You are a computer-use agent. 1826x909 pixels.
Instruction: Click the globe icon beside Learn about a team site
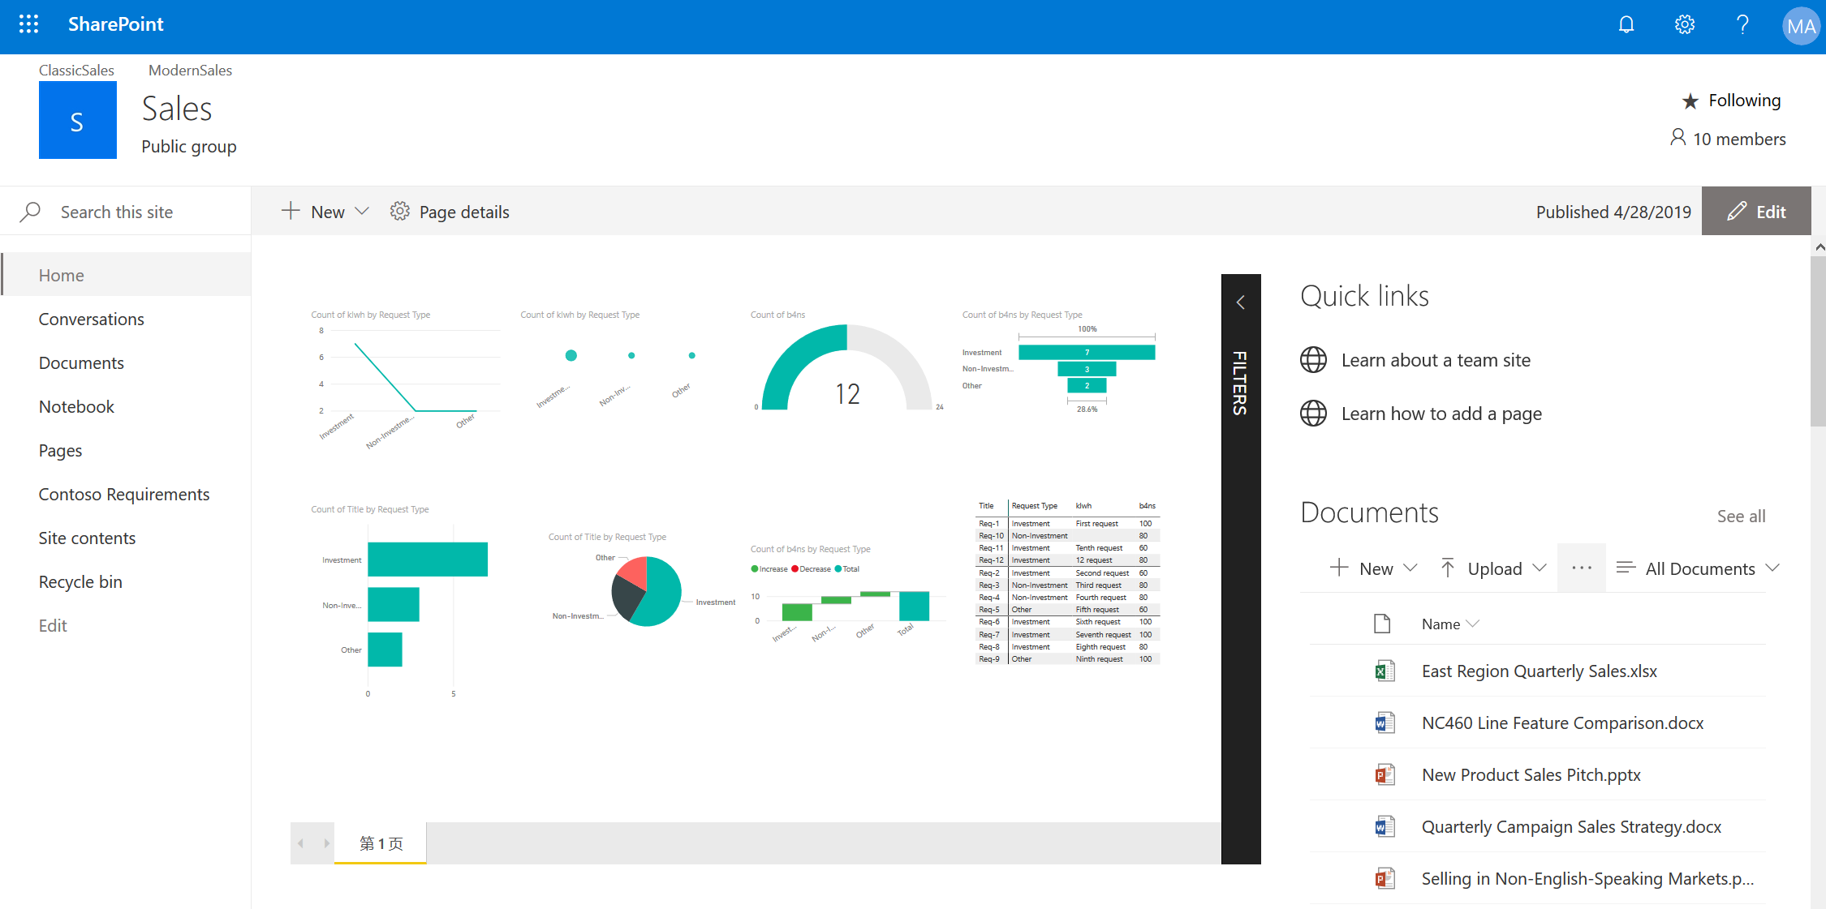1314,360
